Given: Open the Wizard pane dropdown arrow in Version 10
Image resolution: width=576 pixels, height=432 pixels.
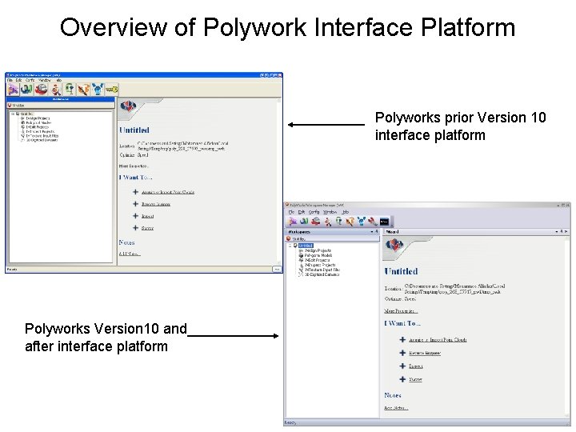Looking at the screenshot, I should (x=557, y=232).
